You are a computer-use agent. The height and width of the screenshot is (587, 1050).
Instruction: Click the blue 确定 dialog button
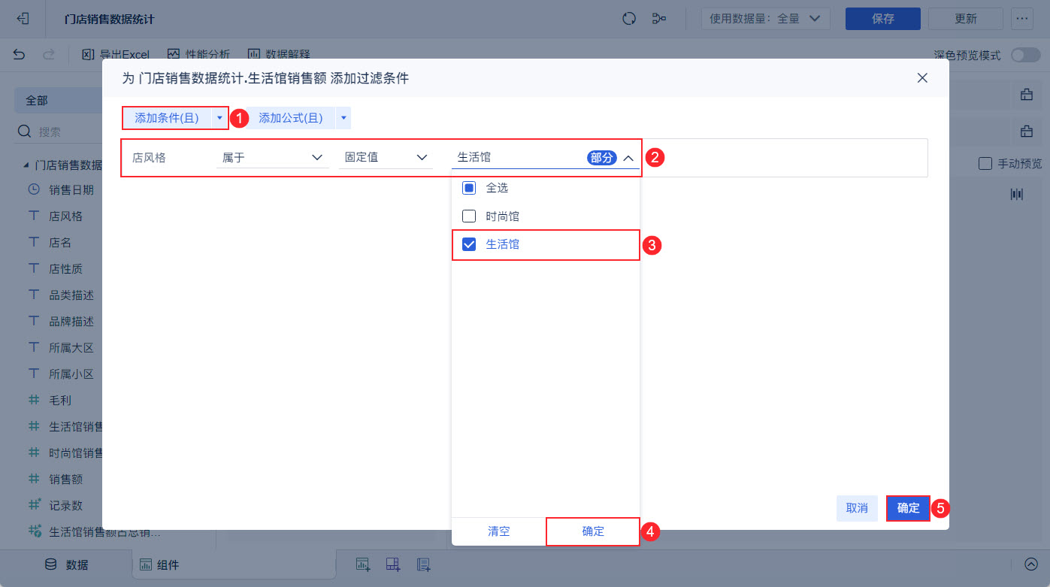908,508
